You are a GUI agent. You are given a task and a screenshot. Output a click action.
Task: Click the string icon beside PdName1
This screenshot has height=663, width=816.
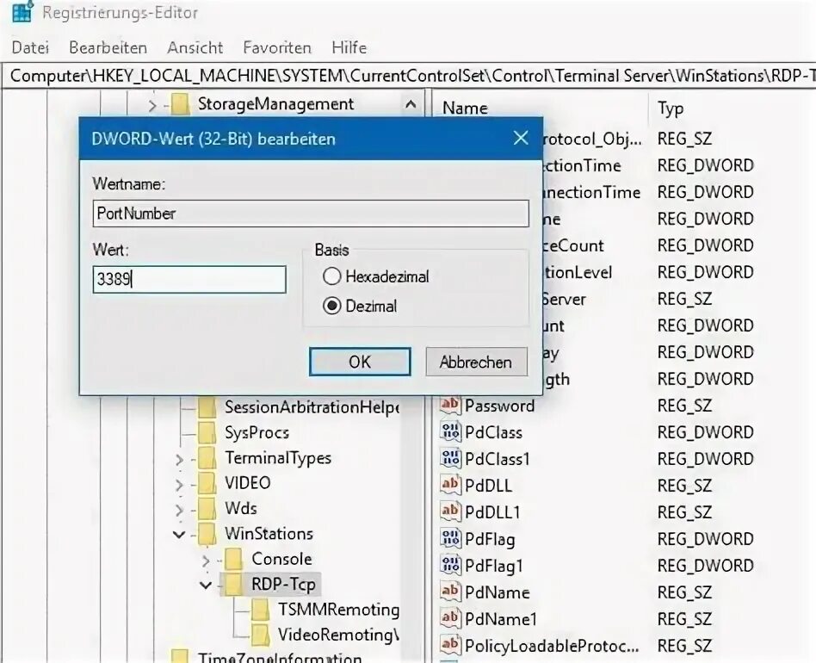(449, 619)
